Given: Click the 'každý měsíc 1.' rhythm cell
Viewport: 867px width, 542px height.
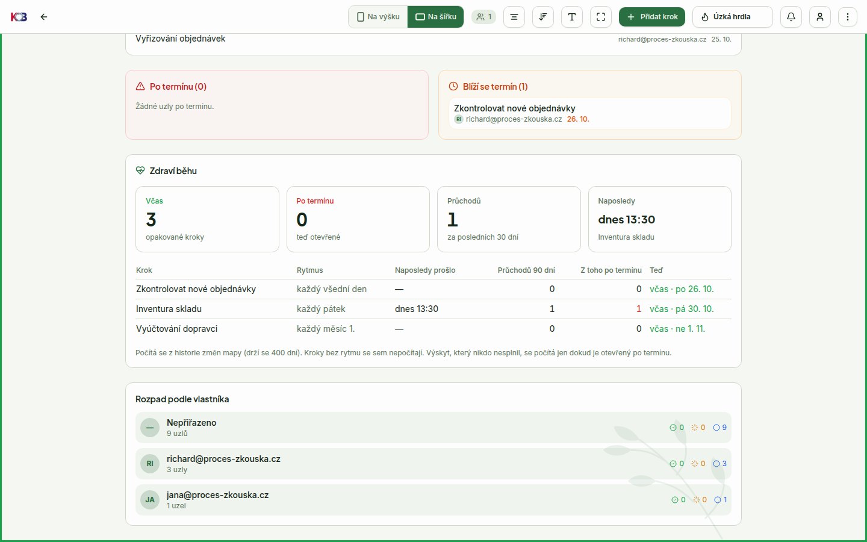Looking at the screenshot, I should pyautogui.click(x=326, y=329).
